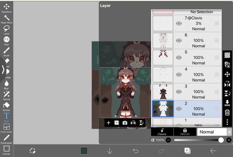Select layer 6 thumbnail

coord(163,40)
